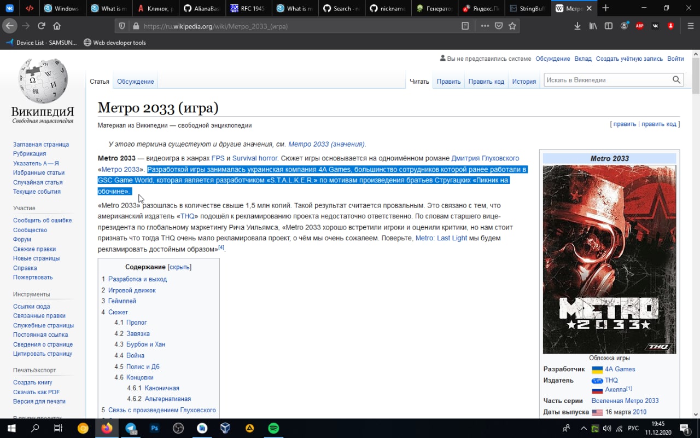Open VirtualBox from the taskbar

(x=226, y=428)
